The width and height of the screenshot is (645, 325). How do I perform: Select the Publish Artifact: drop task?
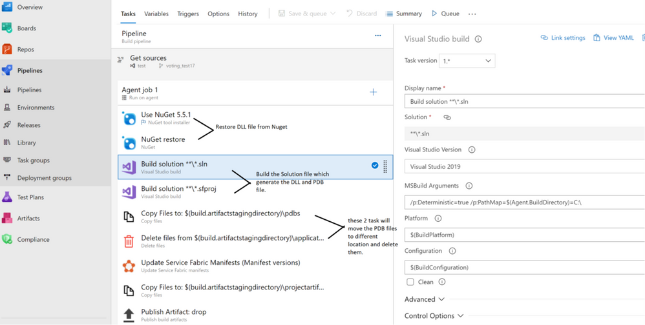click(x=255, y=315)
